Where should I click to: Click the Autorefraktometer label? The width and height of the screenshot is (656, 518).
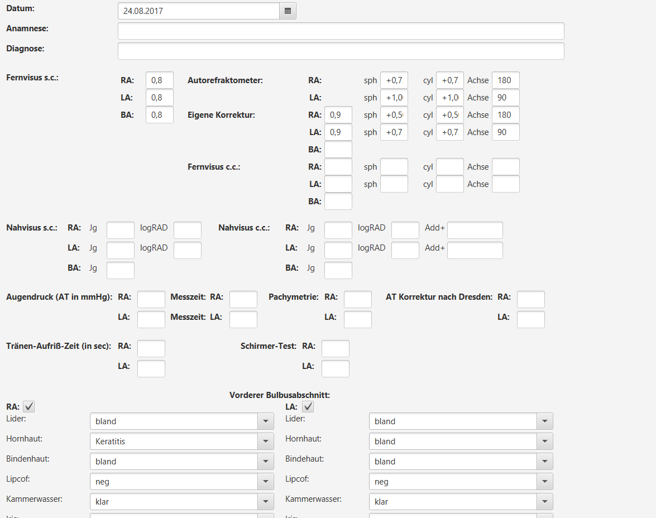[x=225, y=80]
